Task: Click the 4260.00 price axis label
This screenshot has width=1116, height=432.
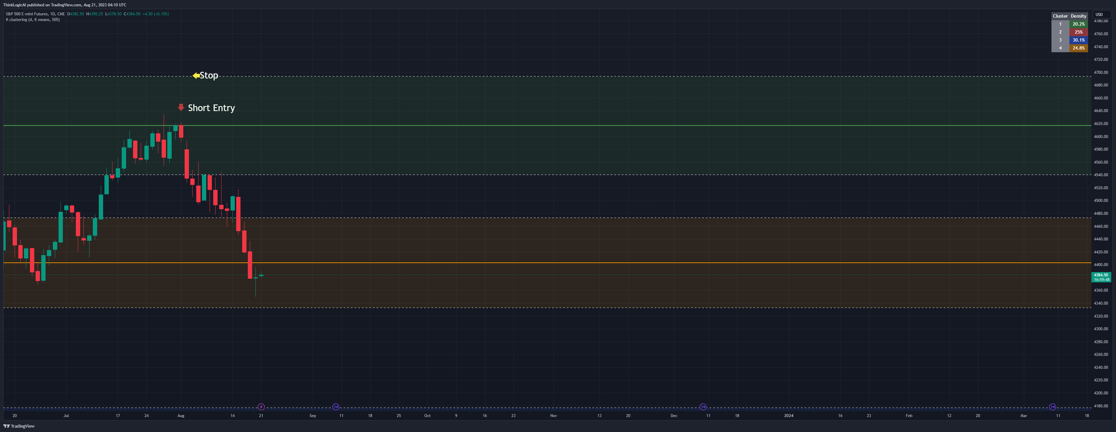Action: tap(1101, 354)
